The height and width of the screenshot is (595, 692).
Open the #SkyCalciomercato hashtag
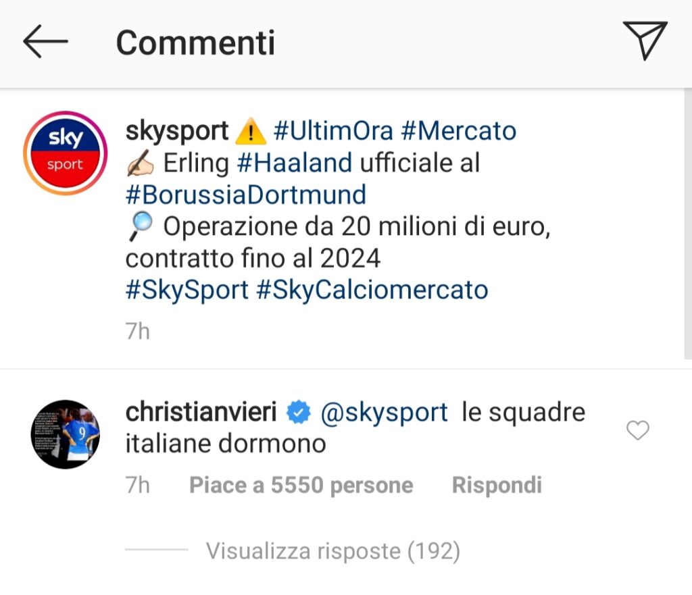[372, 290]
